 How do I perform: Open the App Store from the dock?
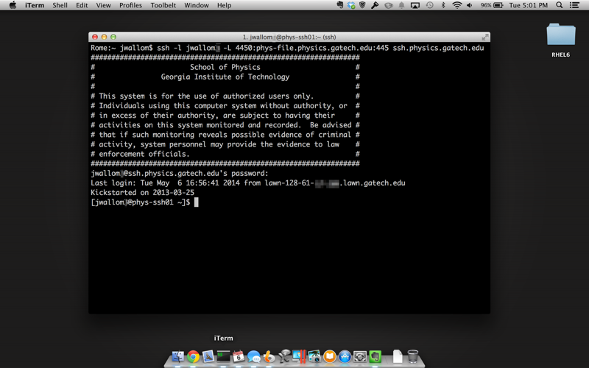(x=345, y=356)
